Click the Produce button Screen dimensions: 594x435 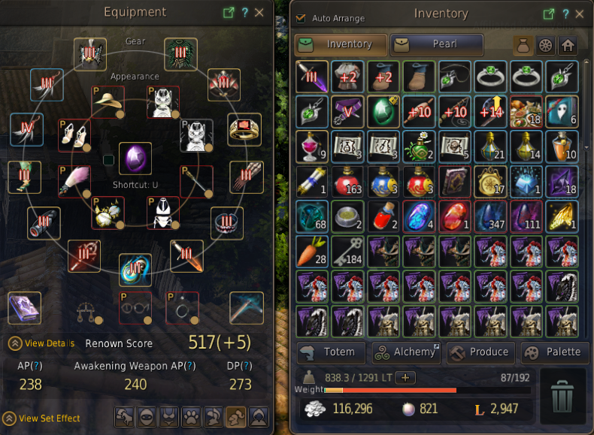pyautogui.click(x=480, y=352)
